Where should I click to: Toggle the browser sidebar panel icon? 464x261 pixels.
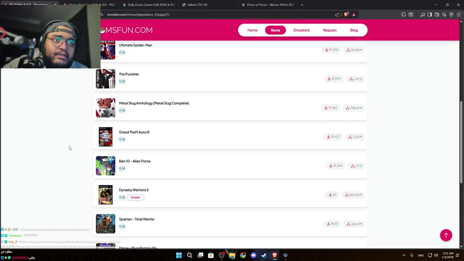(x=430, y=14)
